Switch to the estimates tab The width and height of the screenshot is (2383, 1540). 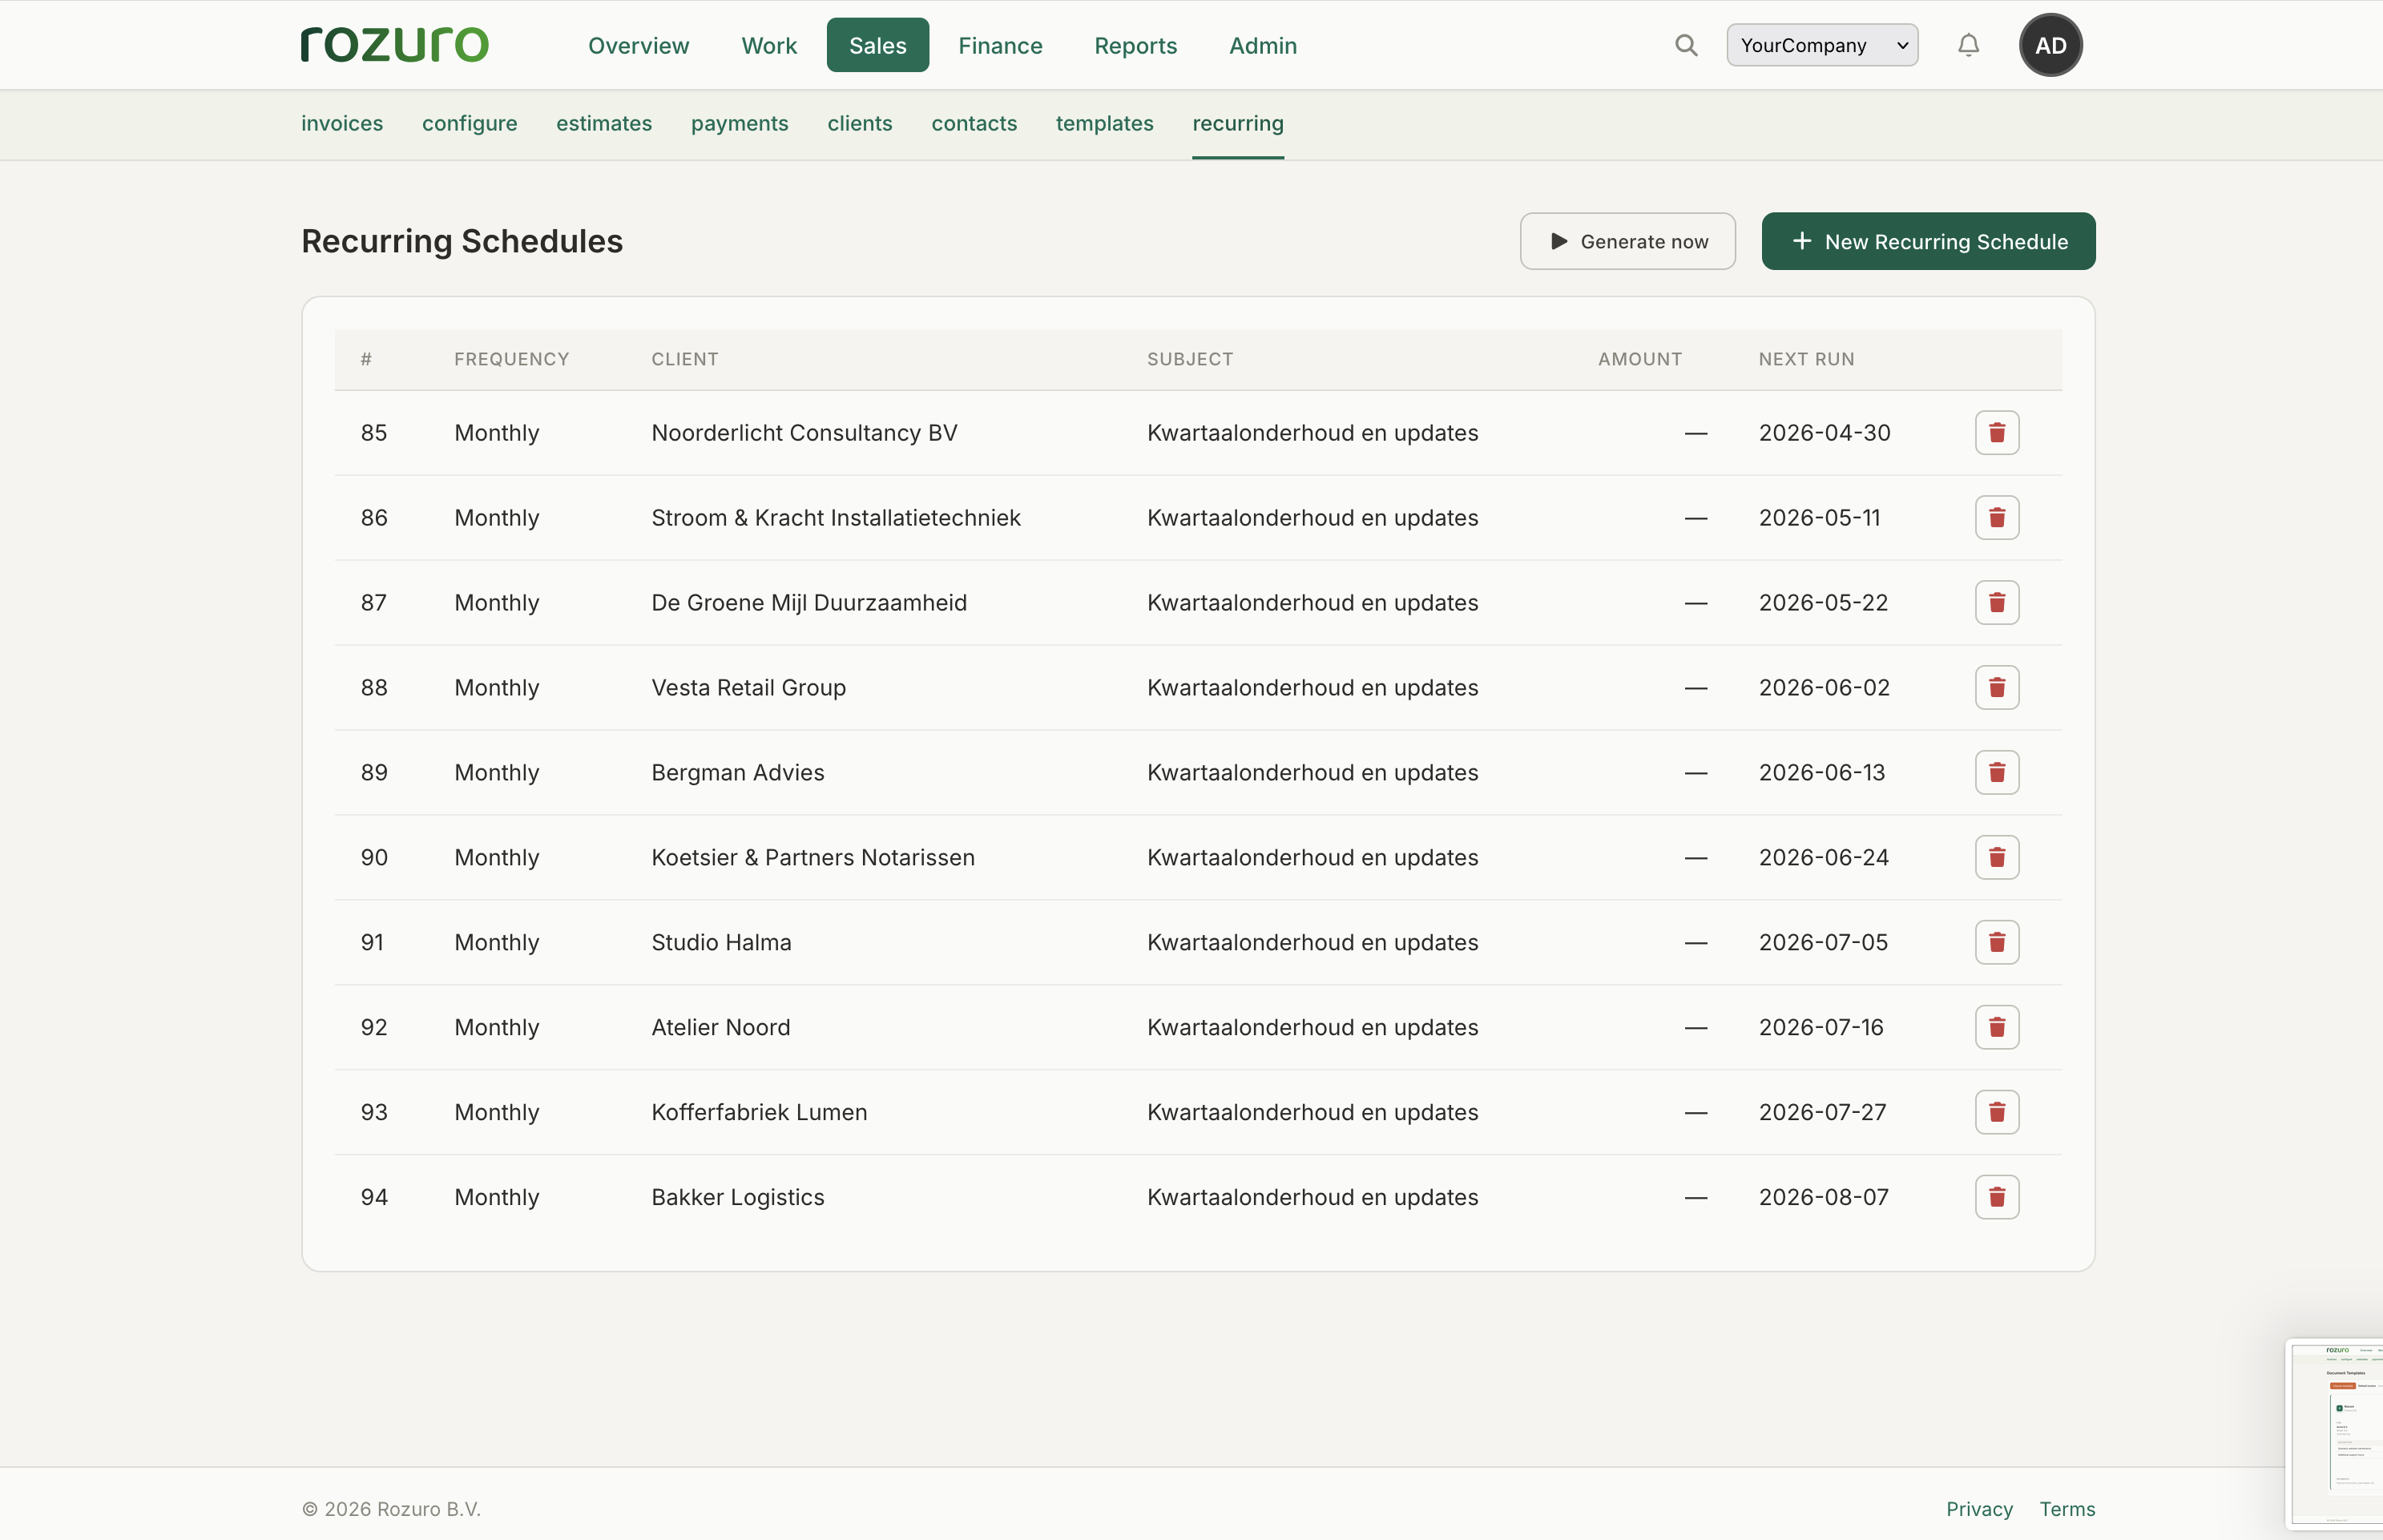604,124
